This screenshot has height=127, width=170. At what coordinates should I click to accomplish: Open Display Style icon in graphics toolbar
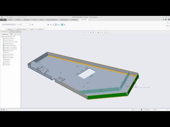pyautogui.click(x=93, y=32)
